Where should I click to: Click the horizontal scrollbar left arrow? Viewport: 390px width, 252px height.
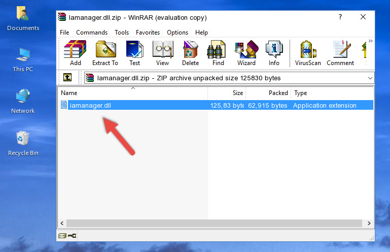(62, 224)
